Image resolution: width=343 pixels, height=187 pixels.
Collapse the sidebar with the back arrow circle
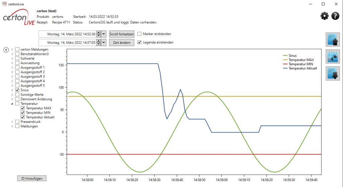[6, 50]
